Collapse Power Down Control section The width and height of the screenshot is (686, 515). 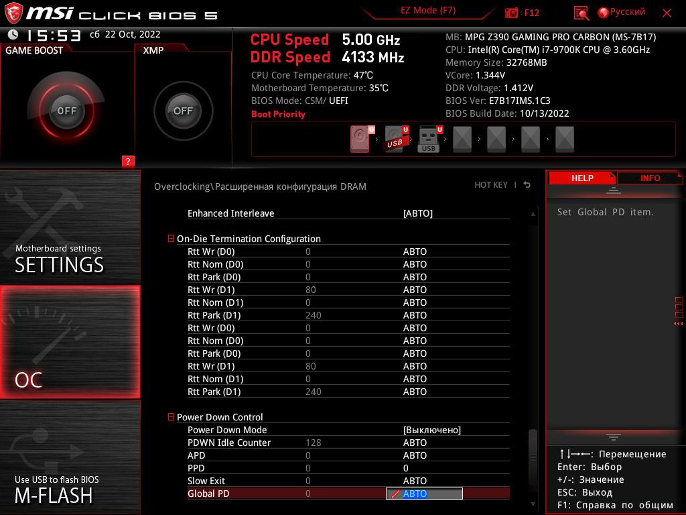point(171,417)
